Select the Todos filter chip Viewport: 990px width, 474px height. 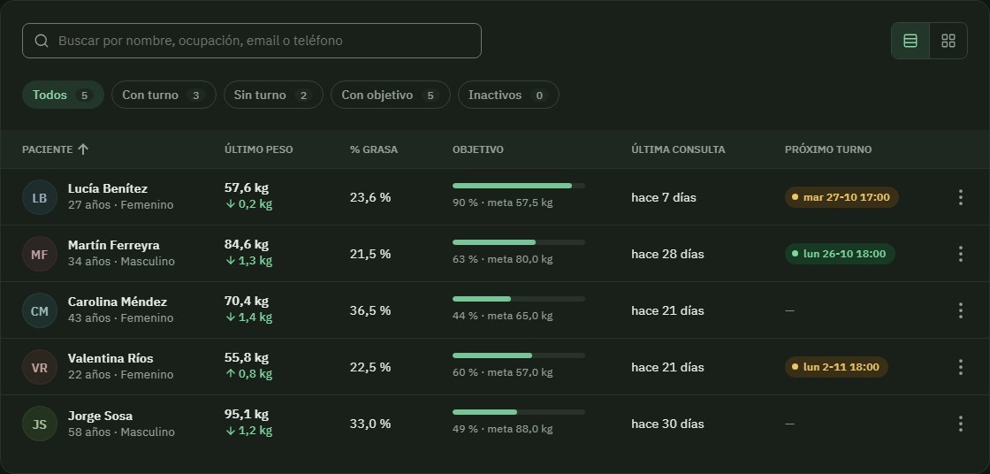point(63,95)
